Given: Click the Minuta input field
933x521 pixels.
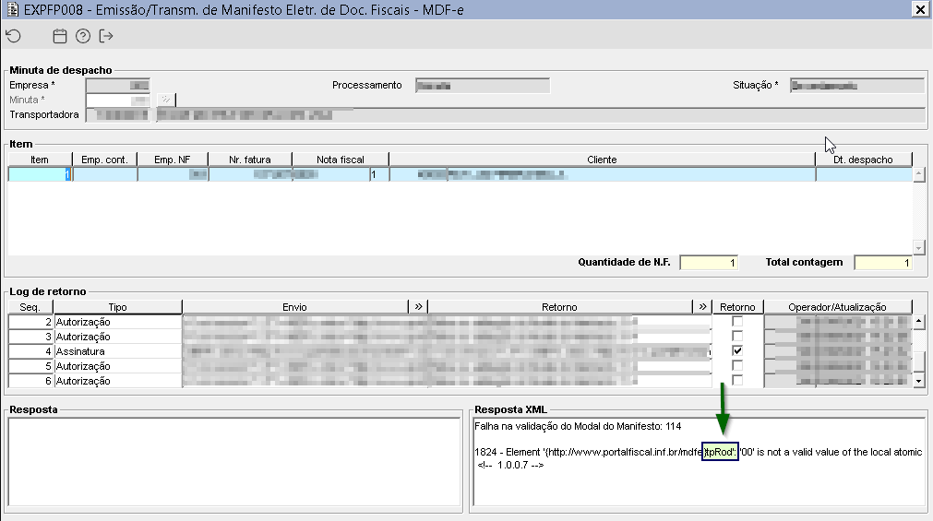Looking at the screenshot, I should click(x=118, y=100).
